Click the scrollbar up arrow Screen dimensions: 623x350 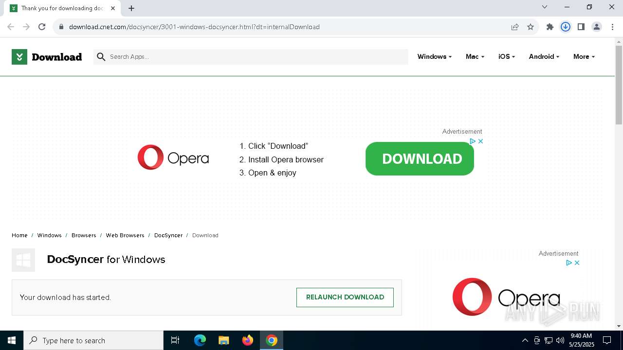[x=619, y=41]
